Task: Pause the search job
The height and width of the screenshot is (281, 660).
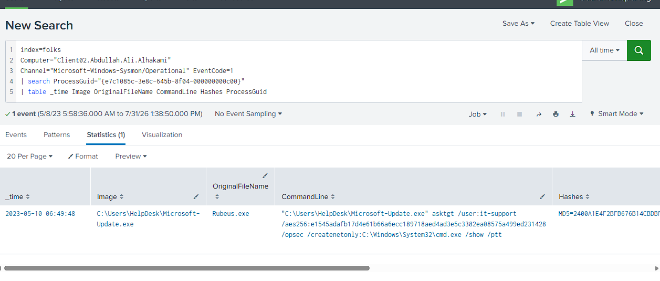Action: coord(502,114)
